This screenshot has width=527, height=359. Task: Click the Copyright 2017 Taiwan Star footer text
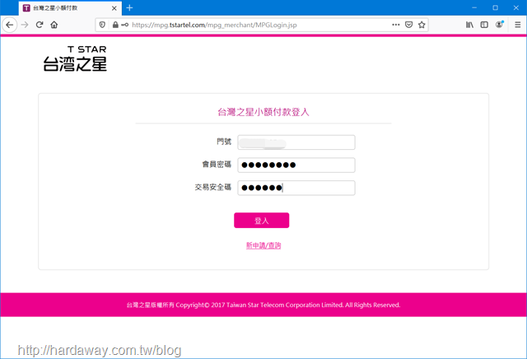(263, 305)
